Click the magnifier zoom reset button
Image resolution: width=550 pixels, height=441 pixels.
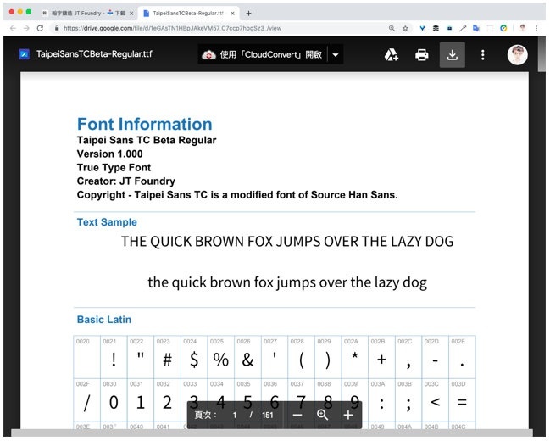322,415
